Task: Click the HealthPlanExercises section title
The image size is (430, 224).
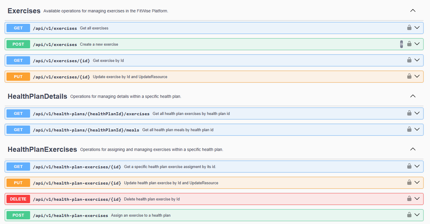Action: [42, 149]
